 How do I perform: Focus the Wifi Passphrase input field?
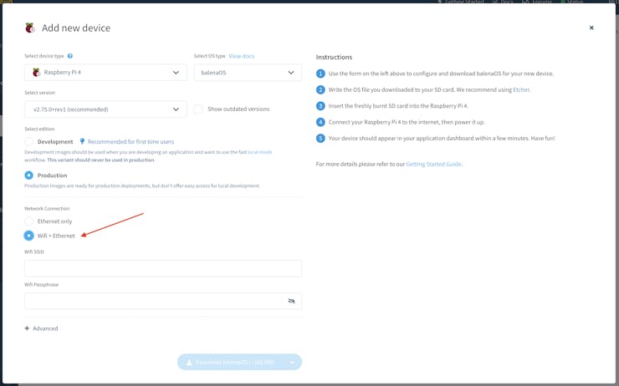pos(163,302)
